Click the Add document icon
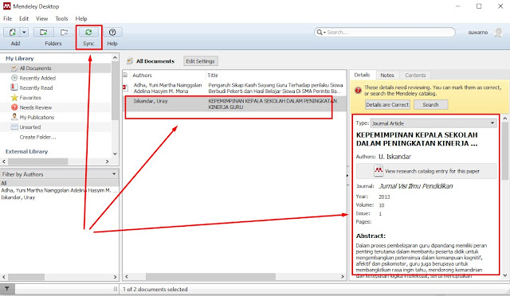Viewport: 510px width, 296px height. (12, 32)
